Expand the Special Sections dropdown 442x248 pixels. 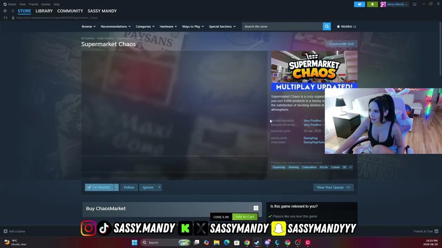click(222, 27)
